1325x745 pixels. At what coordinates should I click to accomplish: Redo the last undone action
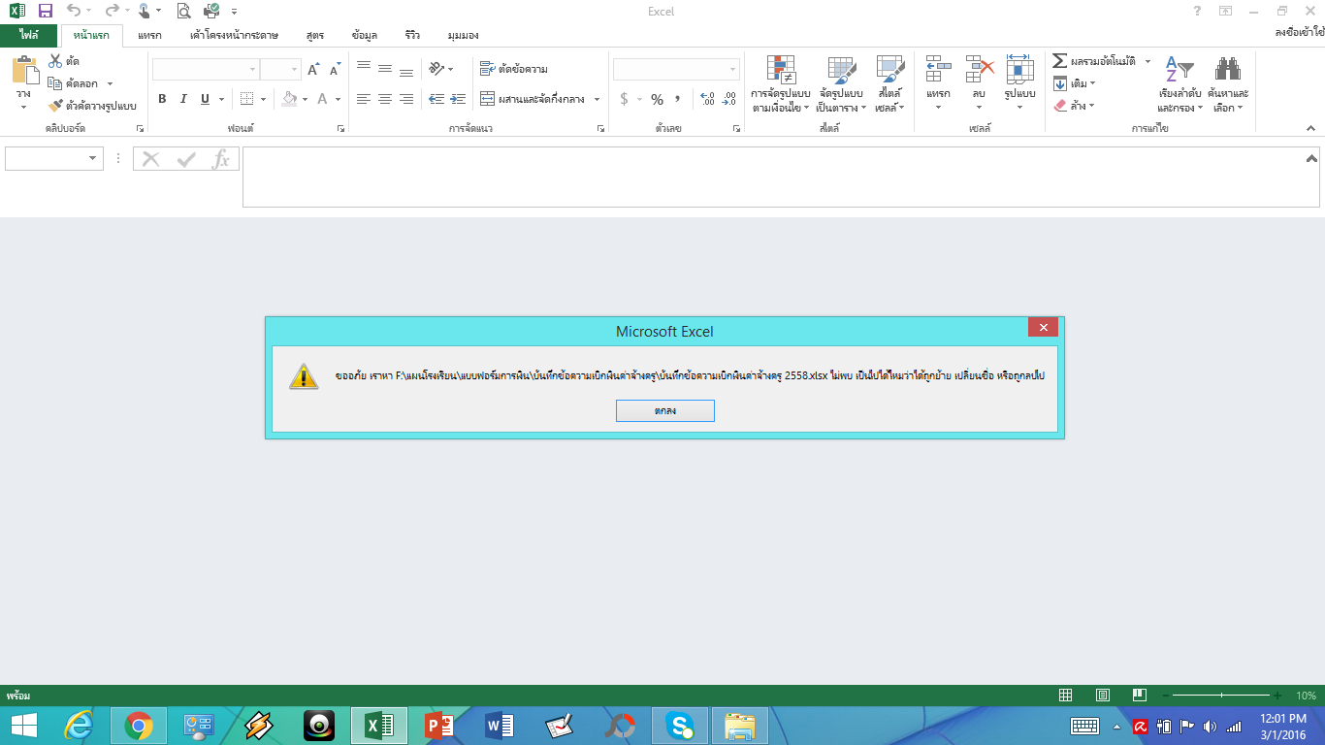pos(112,12)
